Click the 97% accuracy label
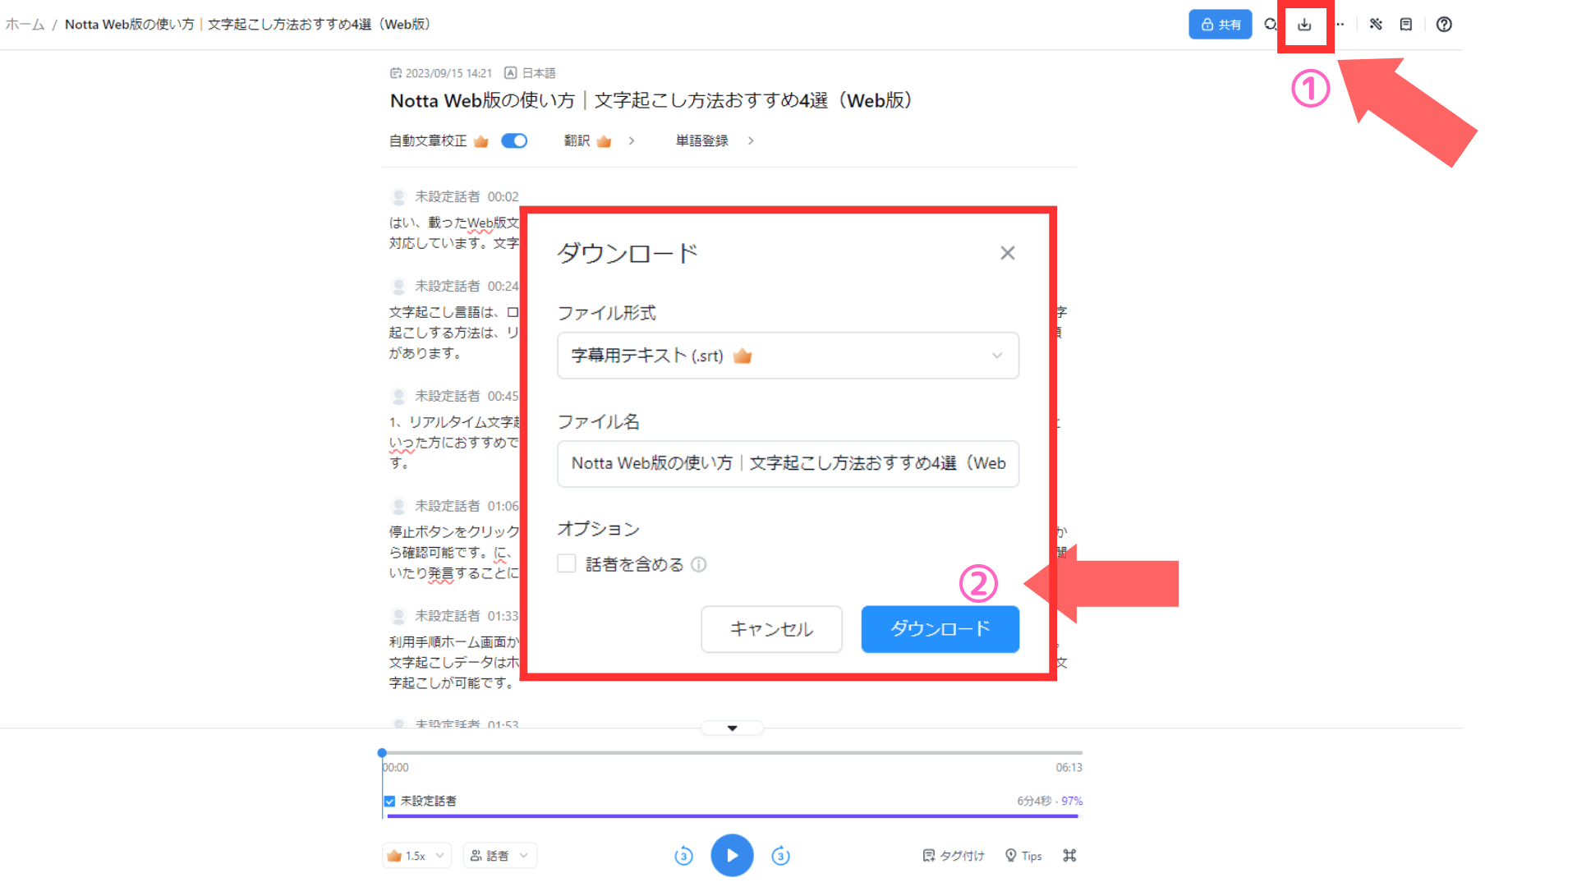 (x=1072, y=801)
